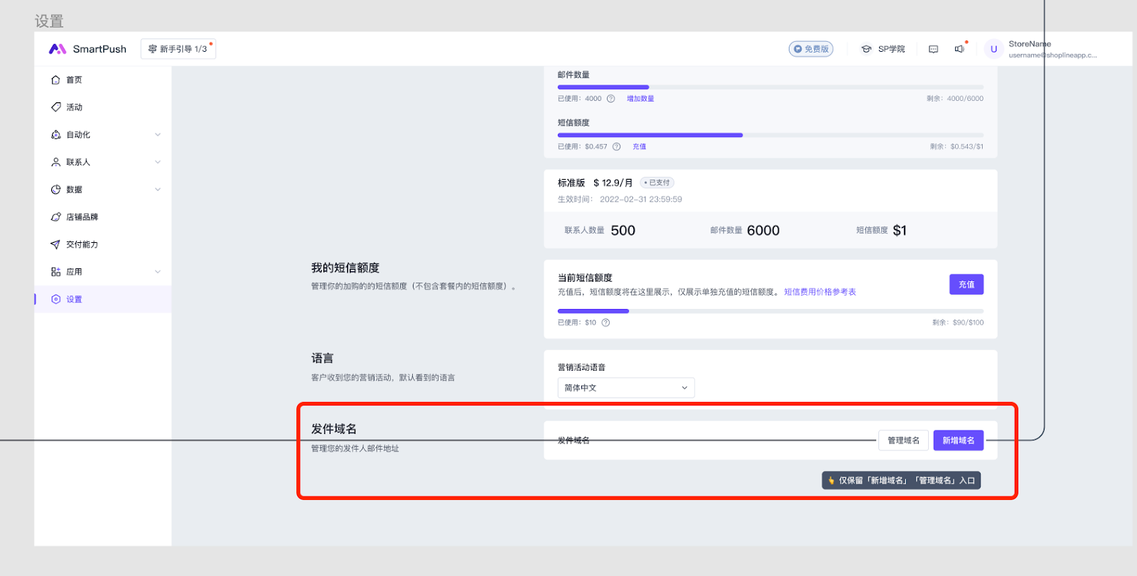Image resolution: width=1137 pixels, height=576 pixels.
Task: Open 店铺品牌 in sidebar
Action: click(82, 217)
